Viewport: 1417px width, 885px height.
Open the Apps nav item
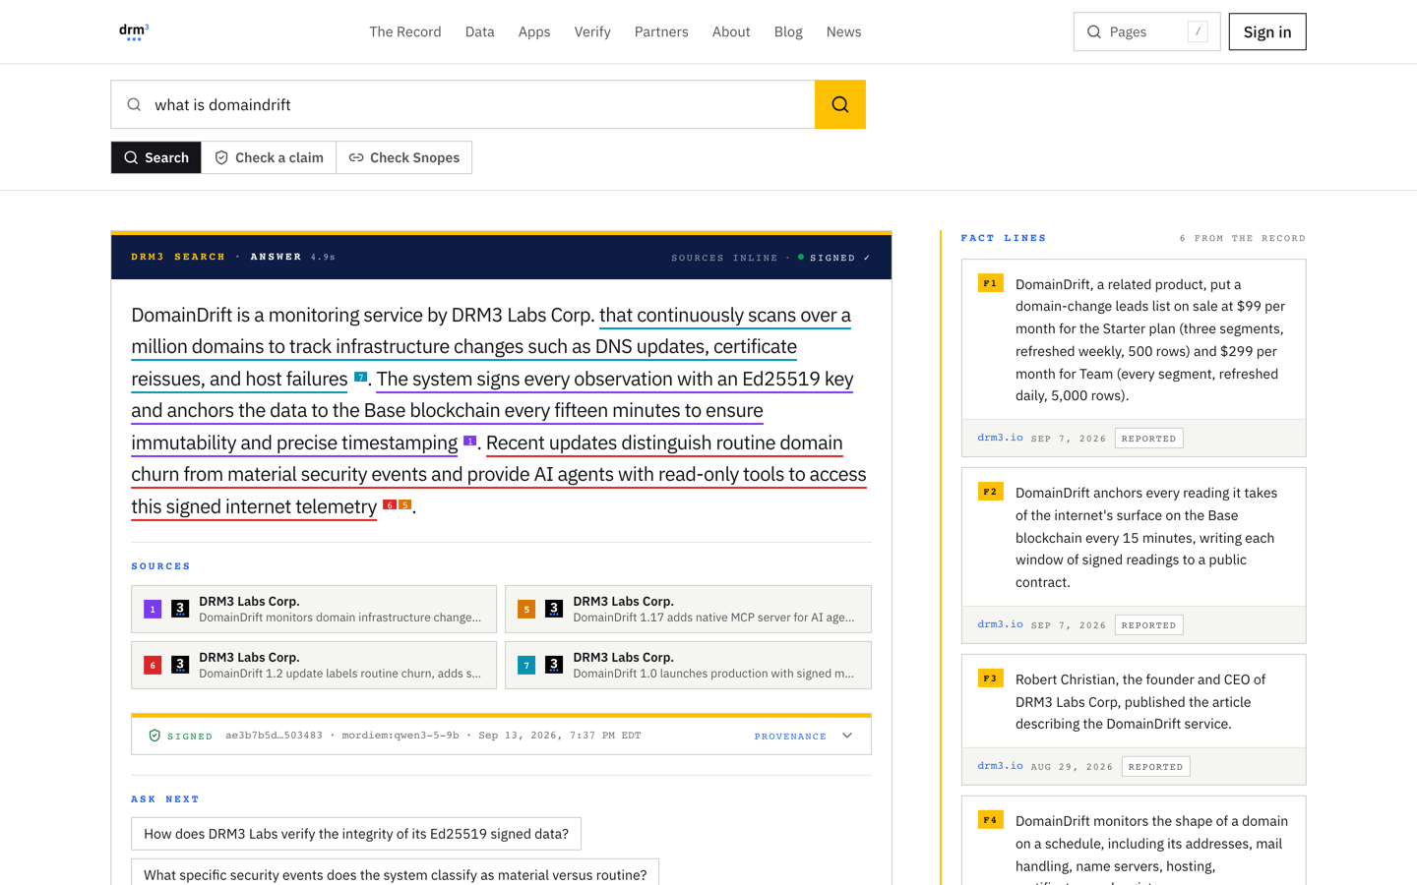coord(534,31)
